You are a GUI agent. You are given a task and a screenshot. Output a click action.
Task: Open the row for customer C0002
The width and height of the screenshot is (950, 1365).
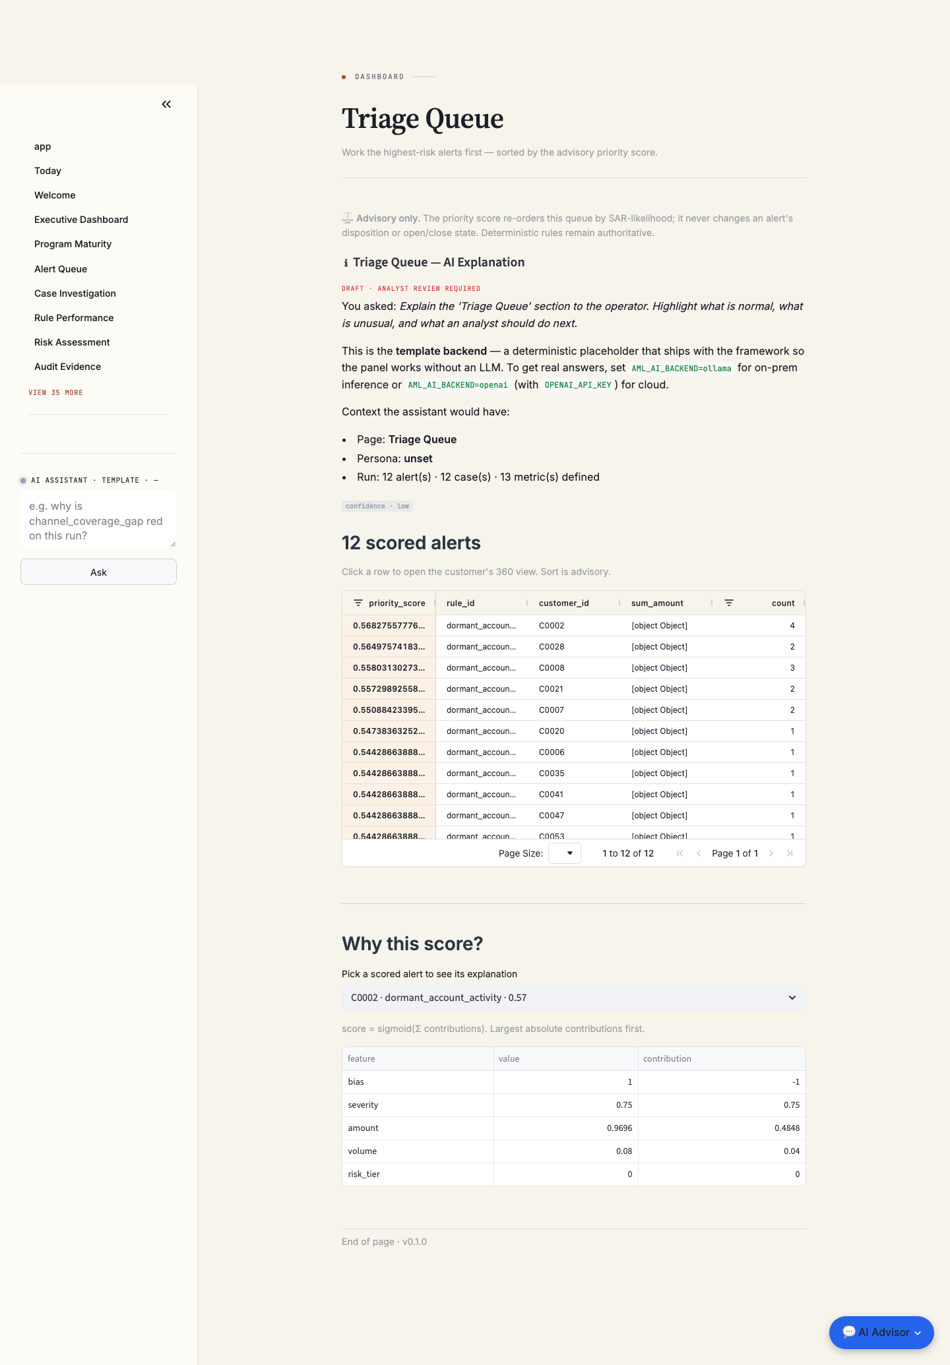(x=574, y=626)
